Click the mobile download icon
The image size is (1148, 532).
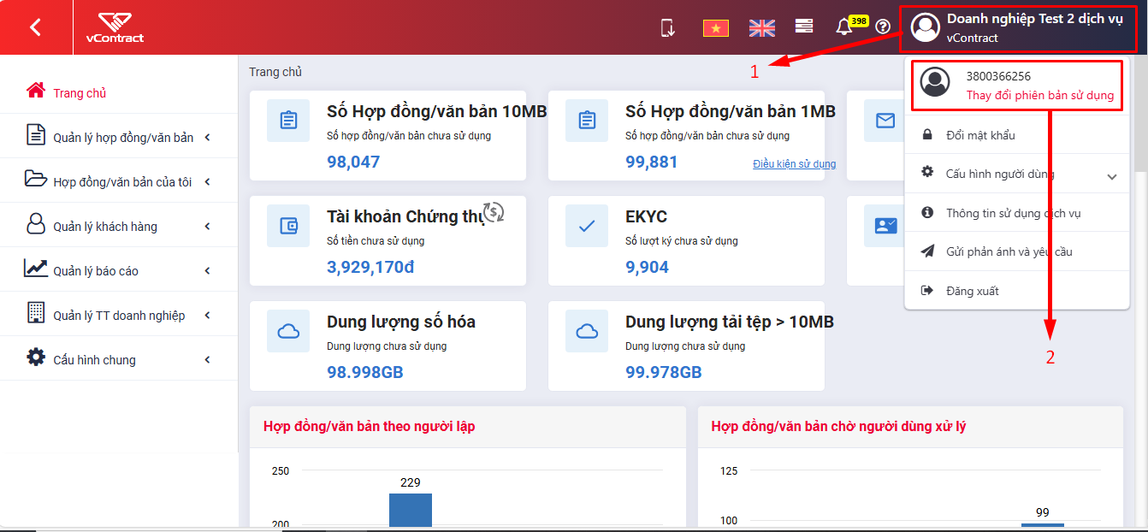tap(668, 27)
